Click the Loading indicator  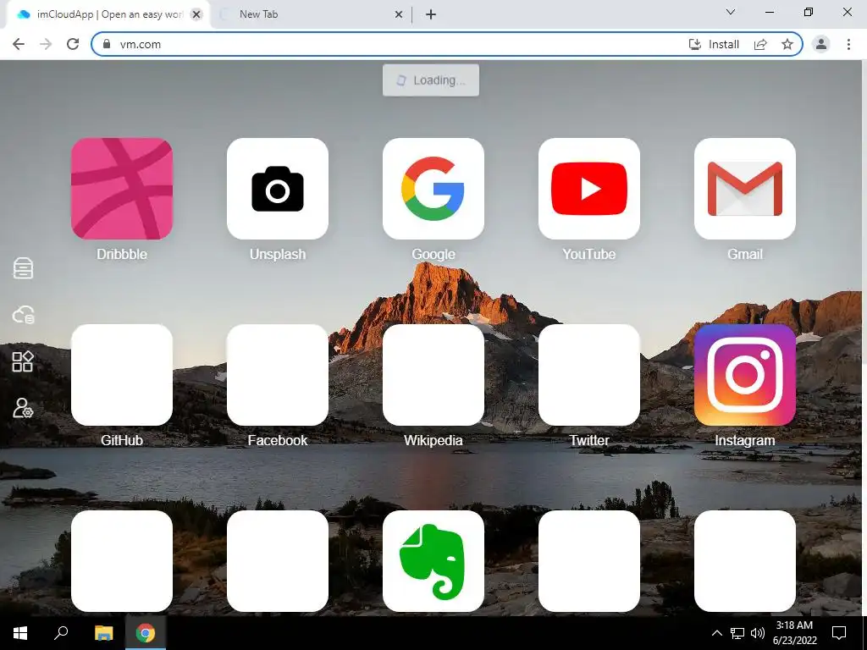(431, 80)
